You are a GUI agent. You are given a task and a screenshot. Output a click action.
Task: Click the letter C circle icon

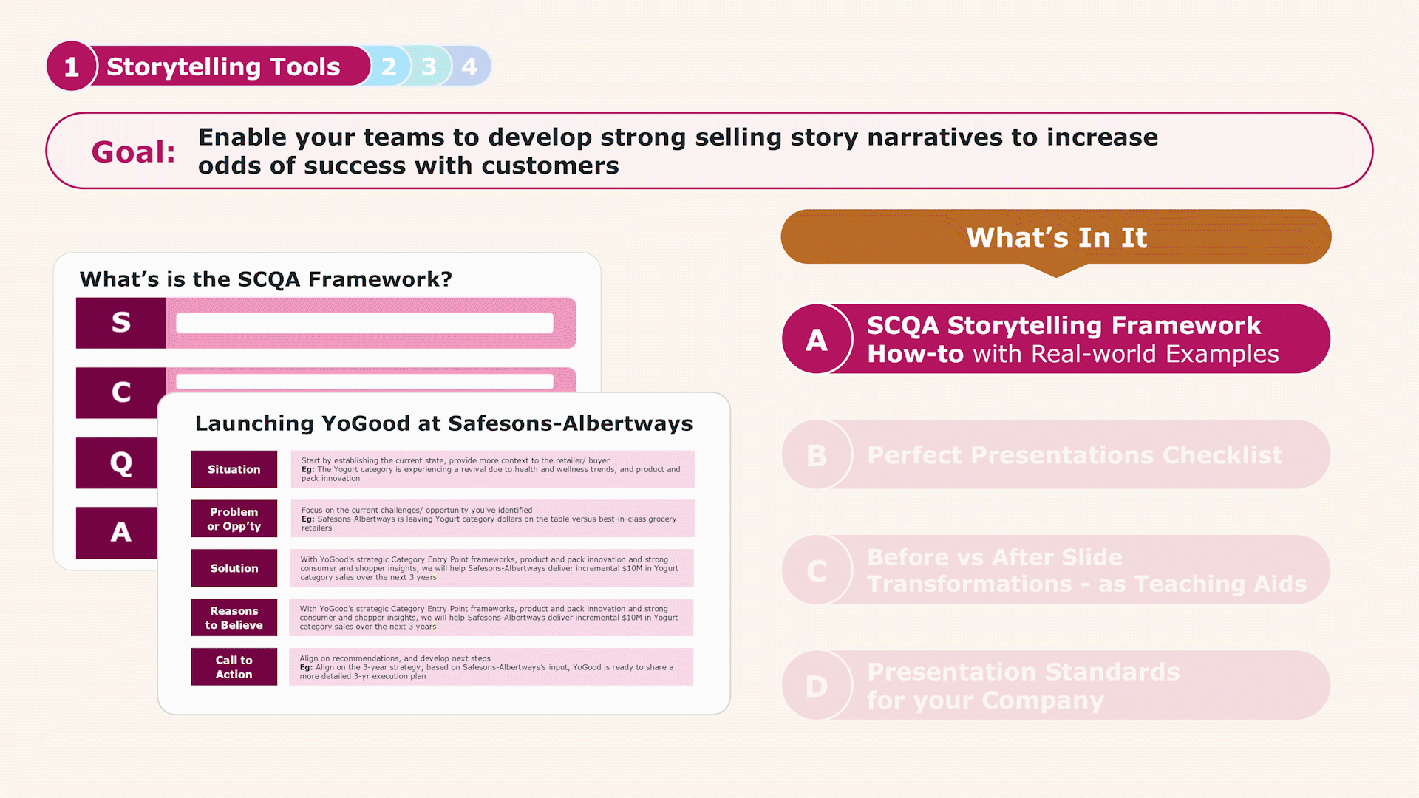coord(817,570)
